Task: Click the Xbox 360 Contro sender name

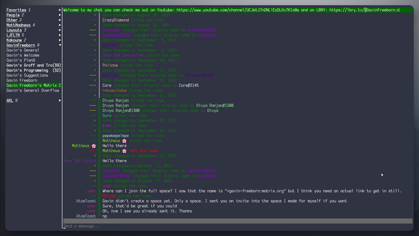Action: click(x=80, y=161)
